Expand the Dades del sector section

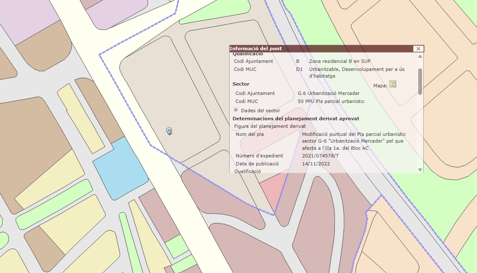click(236, 110)
